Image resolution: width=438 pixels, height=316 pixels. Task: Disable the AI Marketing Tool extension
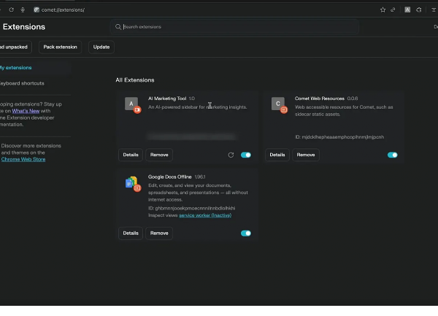click(x=245, y=155)
